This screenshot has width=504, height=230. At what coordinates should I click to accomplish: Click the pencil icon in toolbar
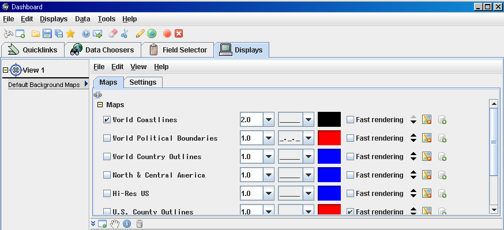point(140,33)
